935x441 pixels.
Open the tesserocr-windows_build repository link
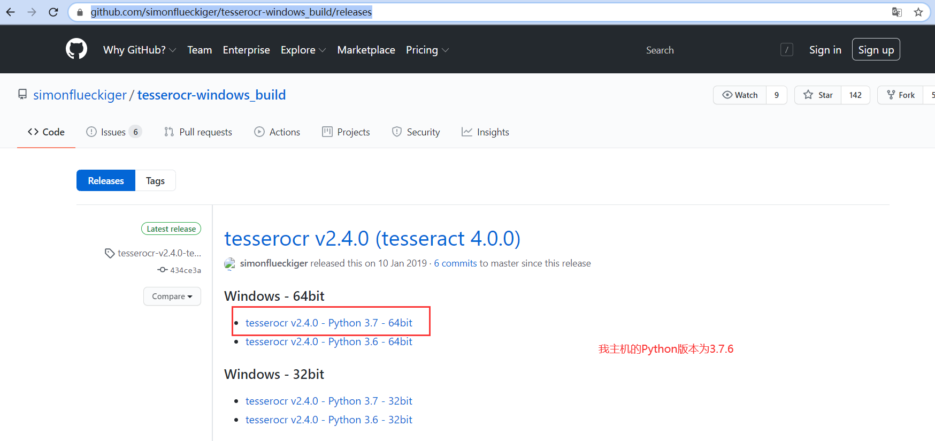click(x=212, y=95)
